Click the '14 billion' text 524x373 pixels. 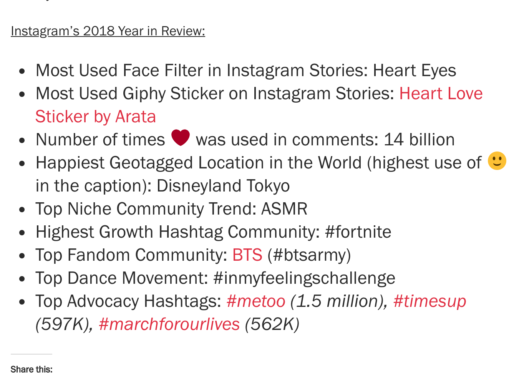pos(419,140)
